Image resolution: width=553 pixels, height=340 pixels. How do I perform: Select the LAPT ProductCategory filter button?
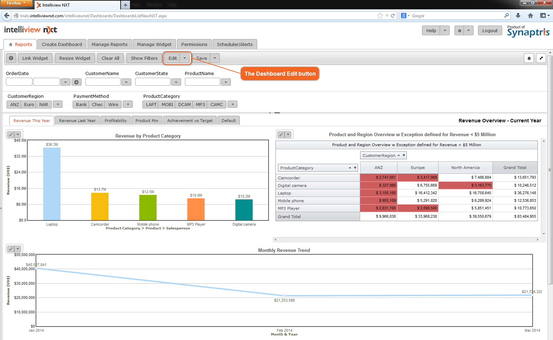coord(151,104)
